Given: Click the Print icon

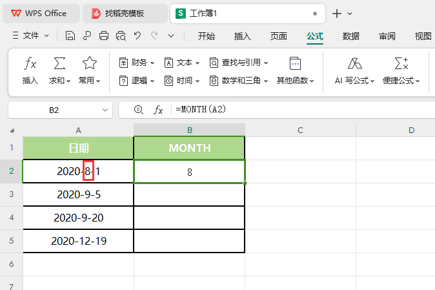Looking at the screenshot, I should tap(104, 36).
